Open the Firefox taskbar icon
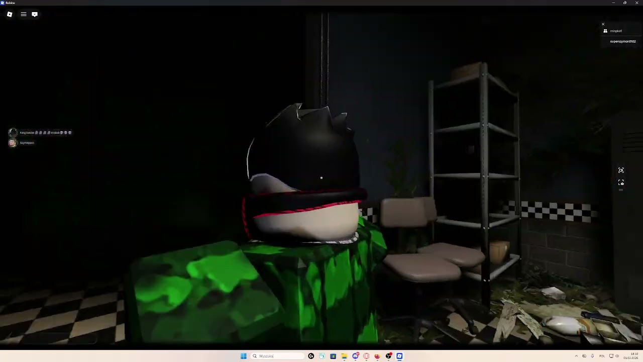This screenshot has width=643, height=362. [x=377, y=356]
